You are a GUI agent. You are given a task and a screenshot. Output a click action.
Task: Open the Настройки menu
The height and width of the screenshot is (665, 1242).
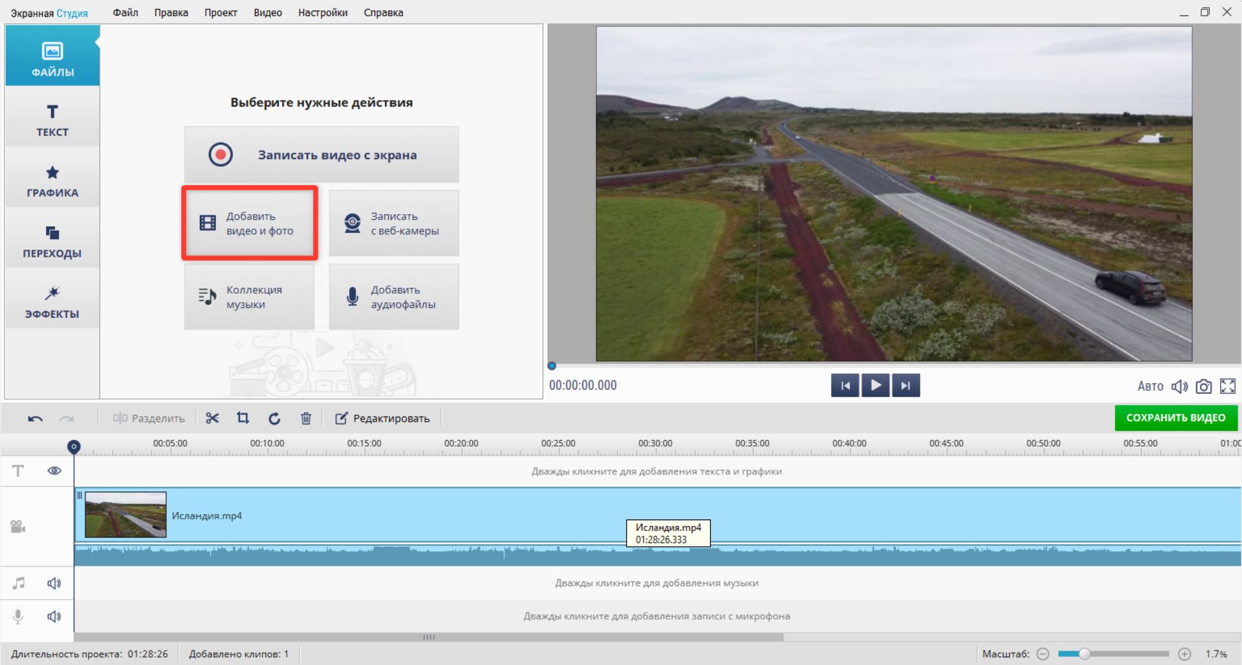click(322, 12)
